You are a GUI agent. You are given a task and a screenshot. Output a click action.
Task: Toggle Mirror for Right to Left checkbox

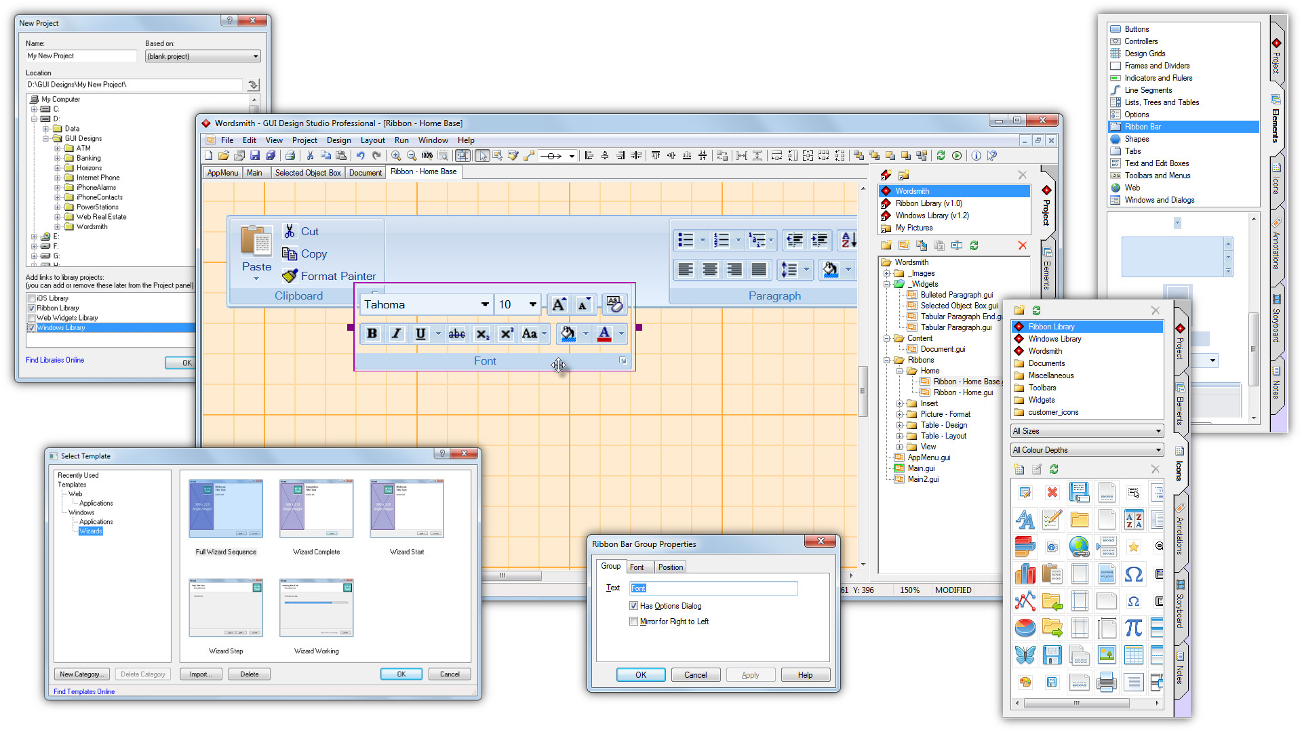[633, 622]
